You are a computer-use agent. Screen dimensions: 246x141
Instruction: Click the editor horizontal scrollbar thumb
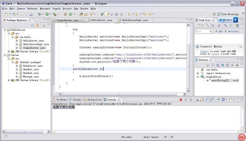point(120,94)
